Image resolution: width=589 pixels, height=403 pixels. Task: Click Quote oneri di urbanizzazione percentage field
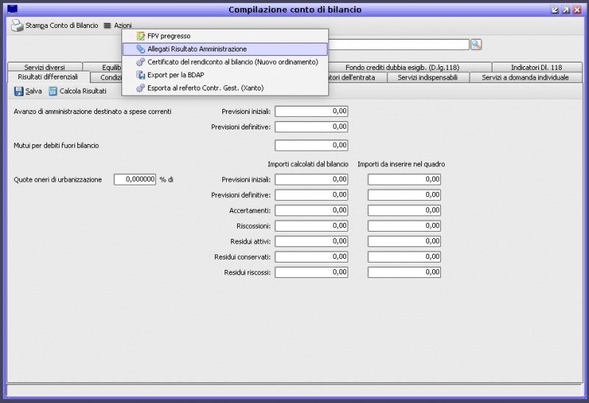click(135, 179)
